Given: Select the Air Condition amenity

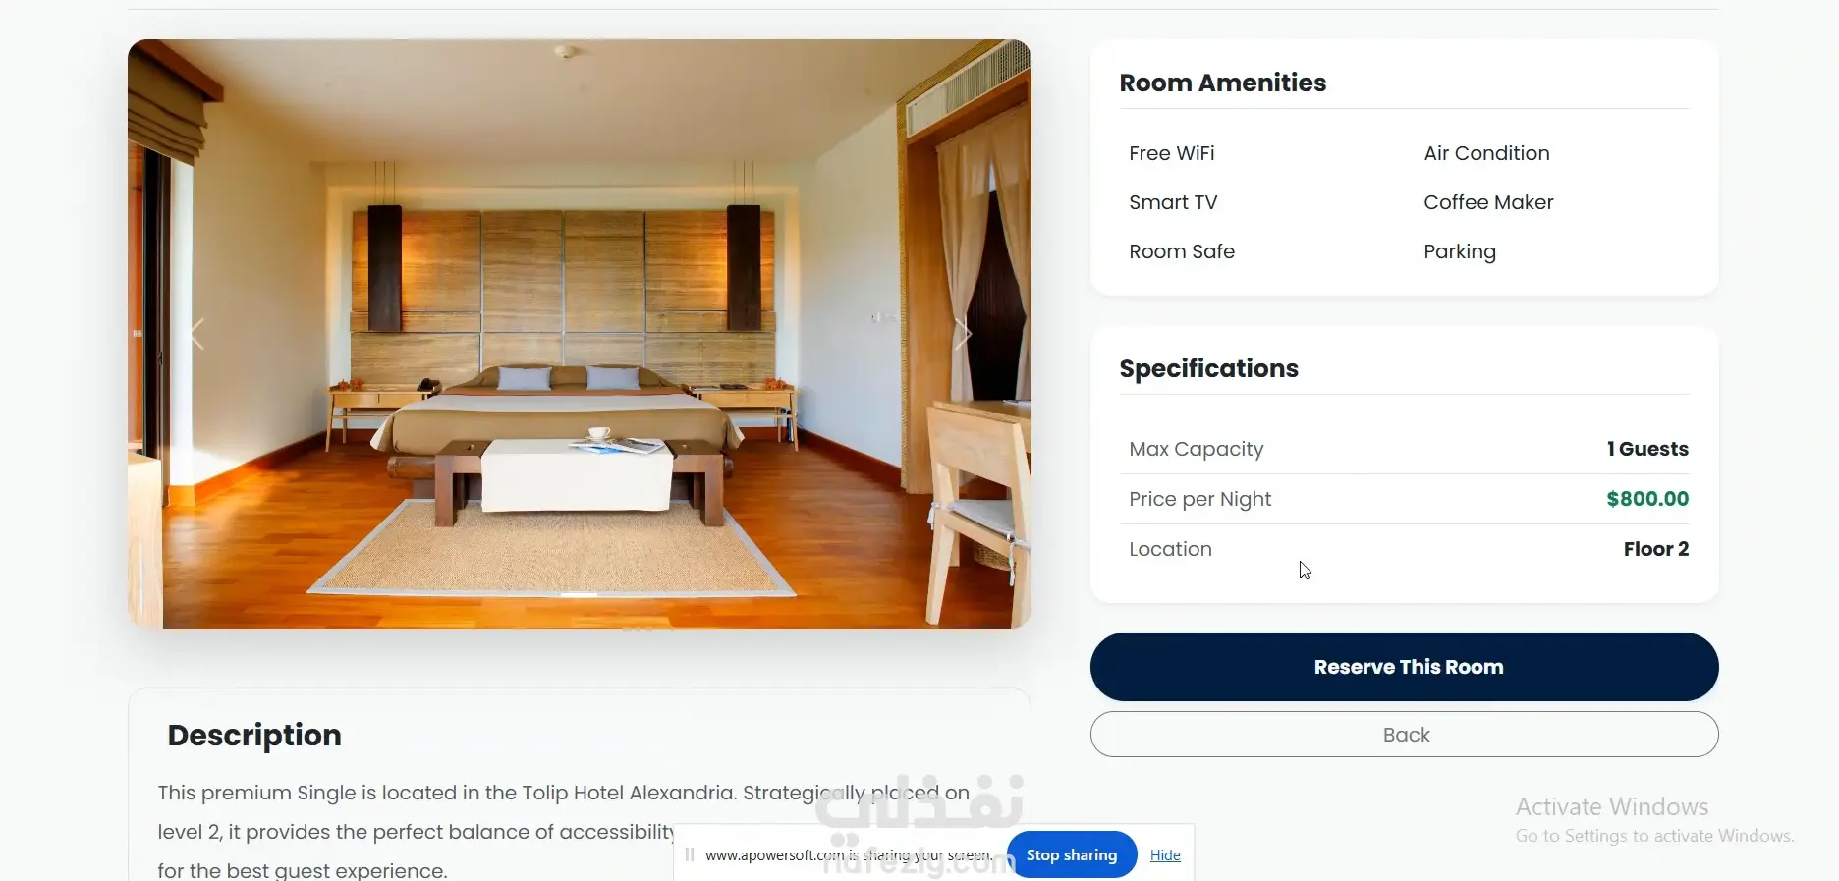Looking at the screenshot, I should pos(1486,153).
